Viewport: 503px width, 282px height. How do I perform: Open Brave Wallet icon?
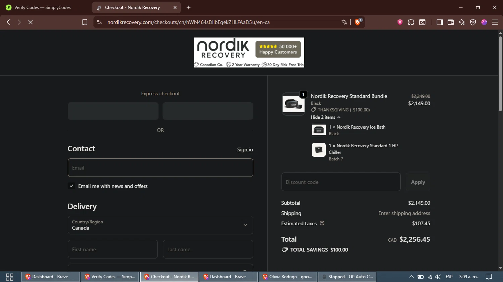[451, 22]
